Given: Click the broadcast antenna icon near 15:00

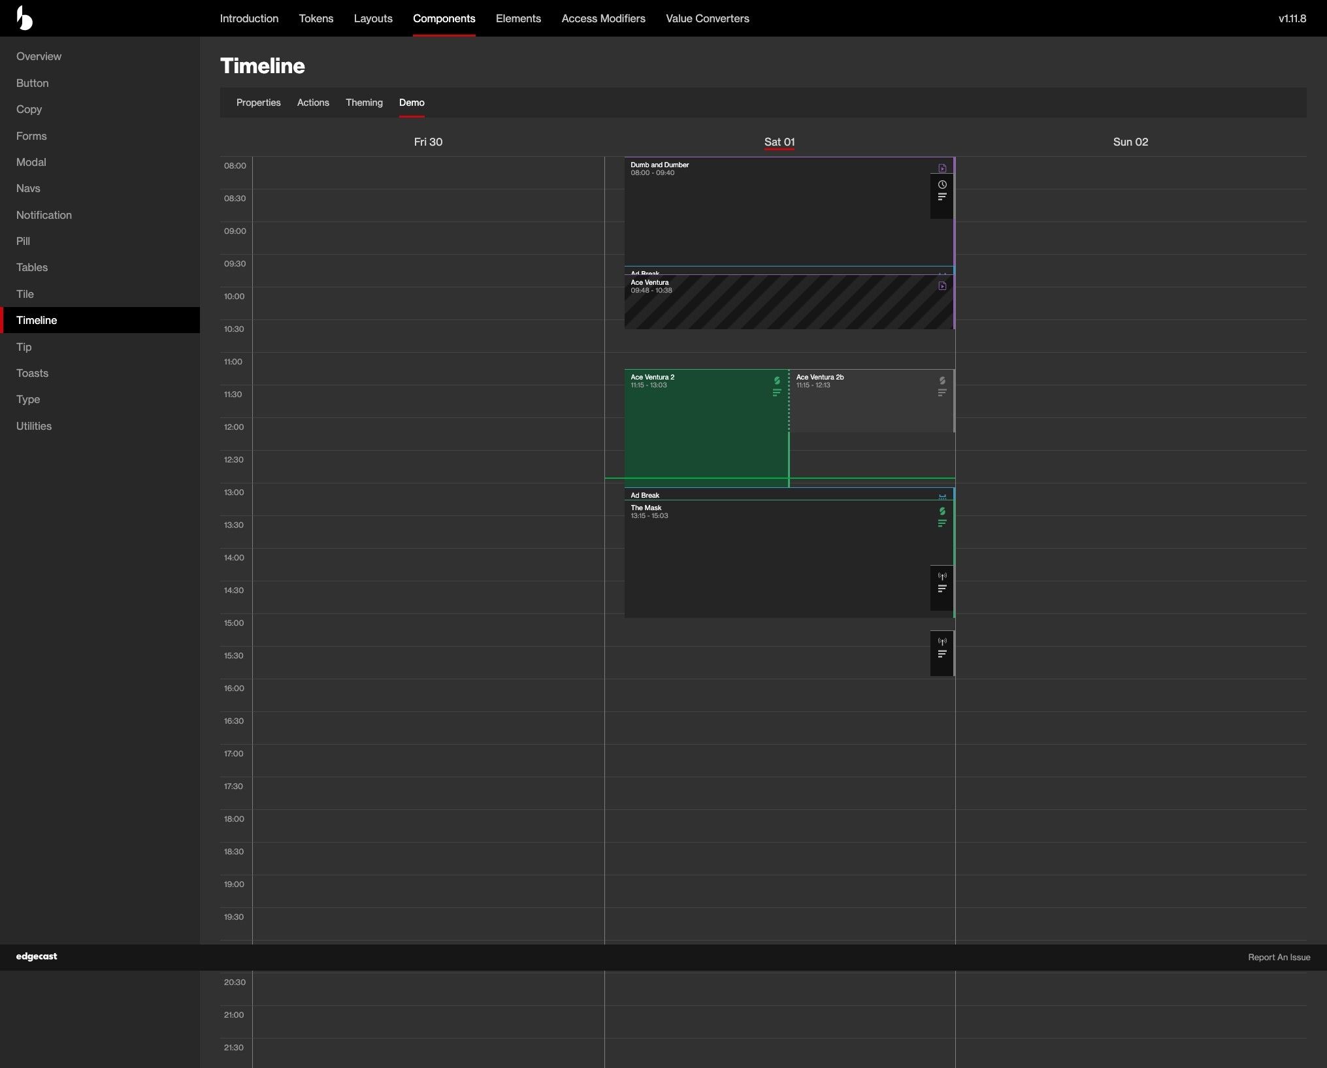Looking at the screenshot, I should pos(942,642).
